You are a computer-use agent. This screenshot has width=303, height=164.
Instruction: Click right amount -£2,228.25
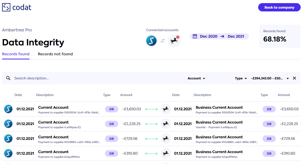[289, 124]
